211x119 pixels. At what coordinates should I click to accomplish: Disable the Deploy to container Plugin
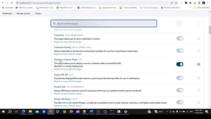click(180, 64)
